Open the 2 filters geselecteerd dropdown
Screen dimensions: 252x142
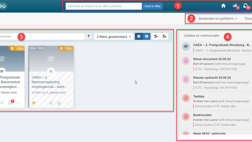114,37
